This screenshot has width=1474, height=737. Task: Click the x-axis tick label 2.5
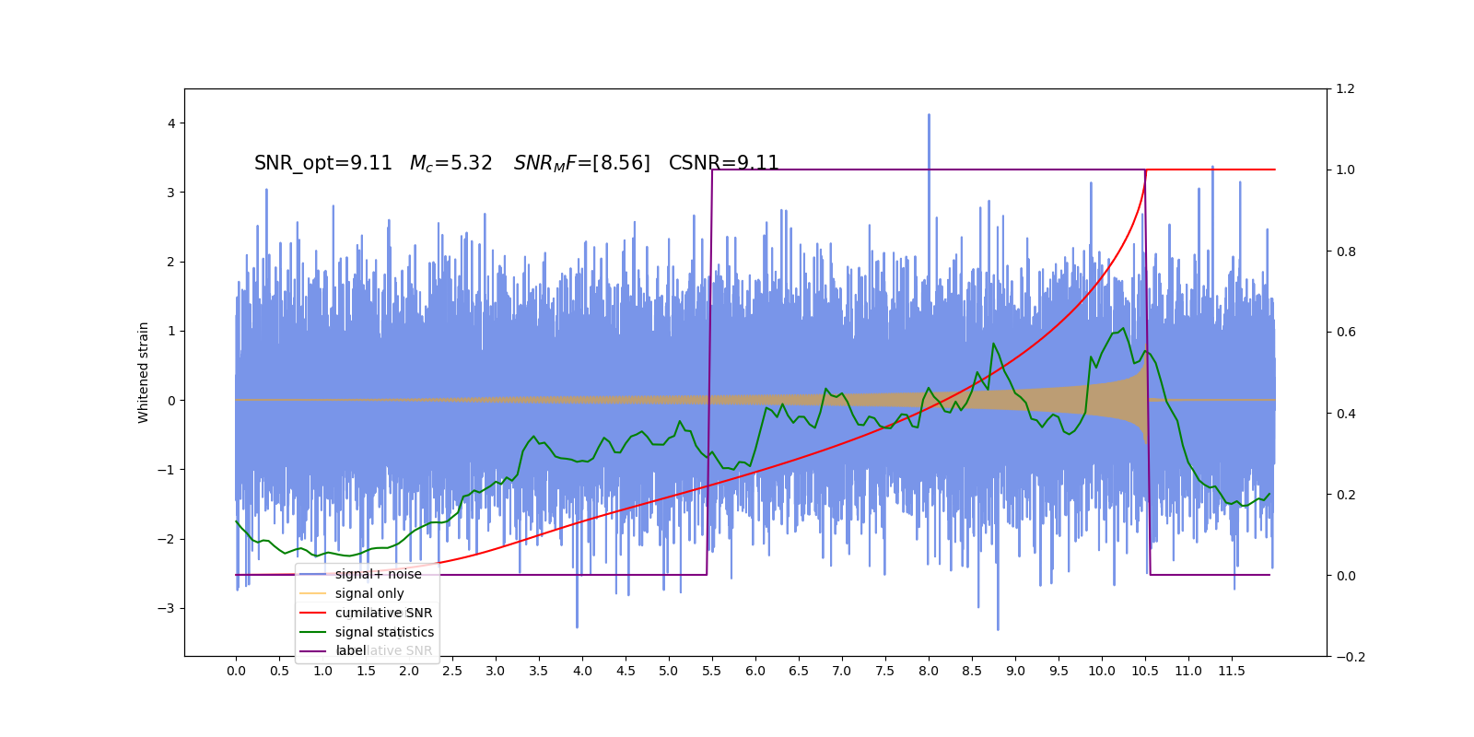(x=452, y=671)
